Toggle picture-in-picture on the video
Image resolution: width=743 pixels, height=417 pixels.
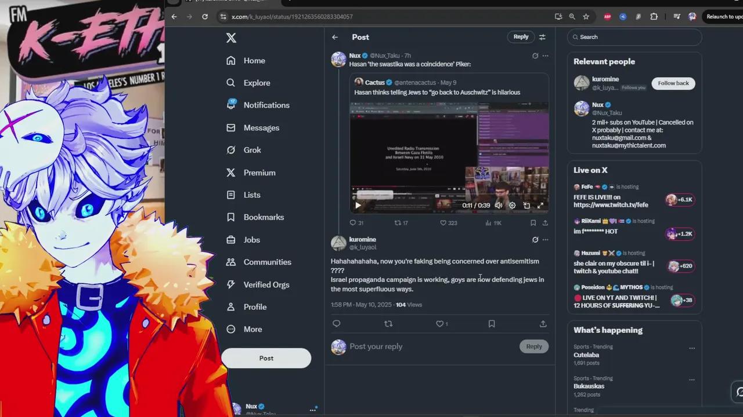tap(526, 205)
